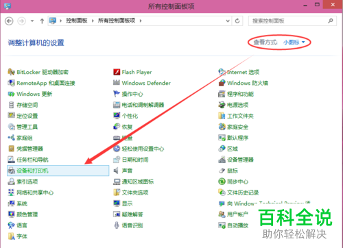
Task: Click the 凭据管理器 icon
Action: 11,149
